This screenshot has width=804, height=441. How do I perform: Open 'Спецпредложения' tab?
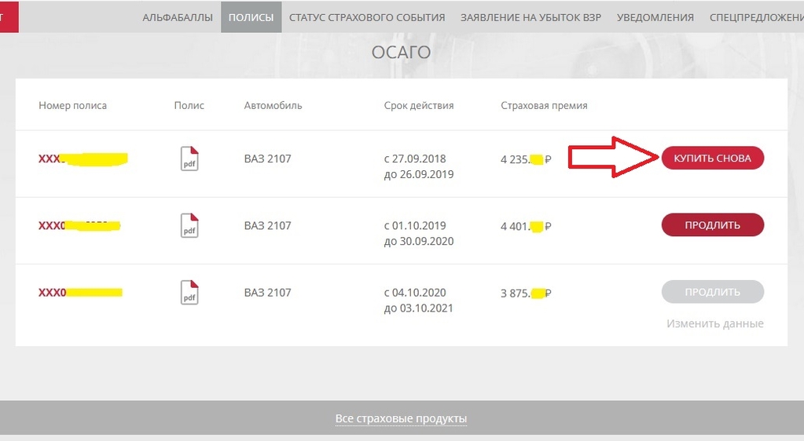coord(756,17)
